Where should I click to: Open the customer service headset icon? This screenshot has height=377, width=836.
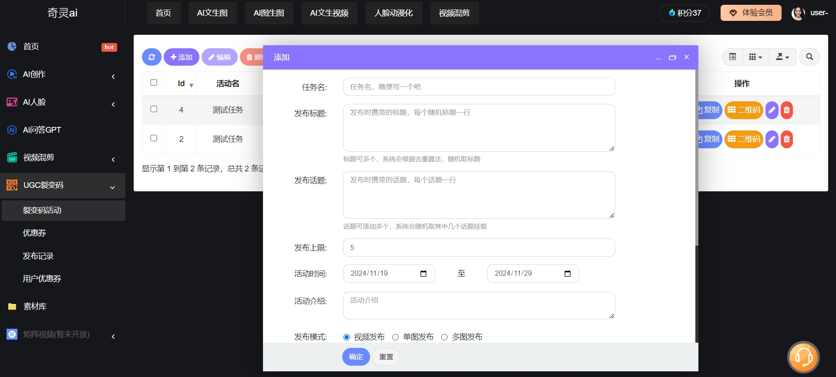point(803,357)
